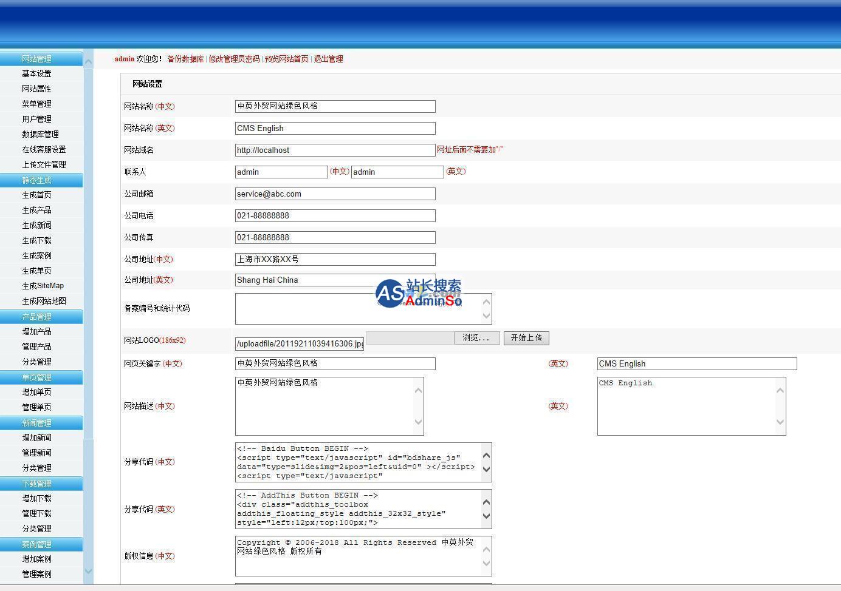Open 在线客服设置
841x591 pixels.
44,149
